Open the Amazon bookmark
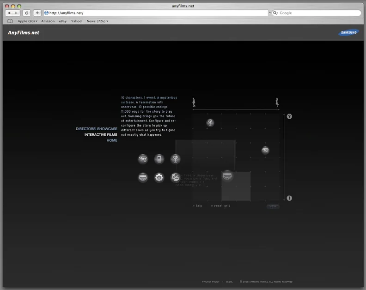366x290 pixels. [x=48, y=21]
